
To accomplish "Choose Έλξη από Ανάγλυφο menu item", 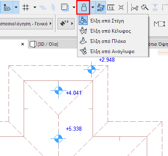I will pyautogui.click(x=113, y=51).
